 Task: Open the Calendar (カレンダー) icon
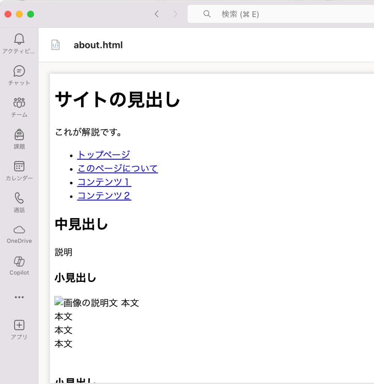coord(19,166)
